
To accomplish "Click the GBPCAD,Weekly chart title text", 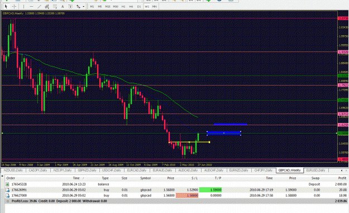I will [13, 13].
